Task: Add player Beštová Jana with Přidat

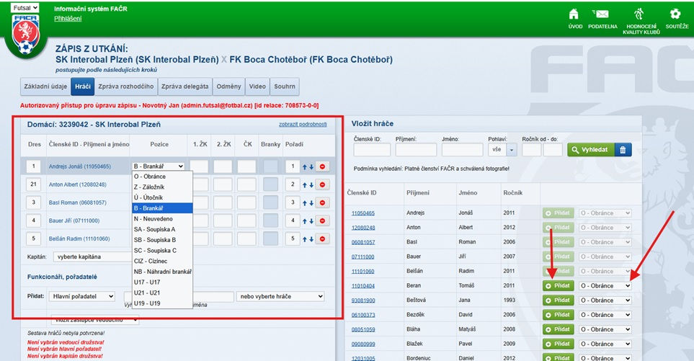Action: 558,300
